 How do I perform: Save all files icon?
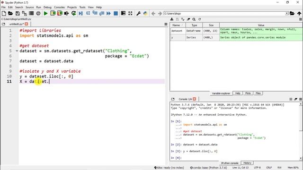(24, 13)
